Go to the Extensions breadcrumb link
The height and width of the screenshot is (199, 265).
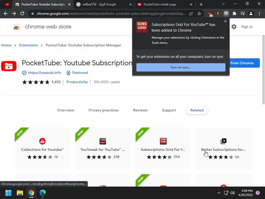click(28, 45)
